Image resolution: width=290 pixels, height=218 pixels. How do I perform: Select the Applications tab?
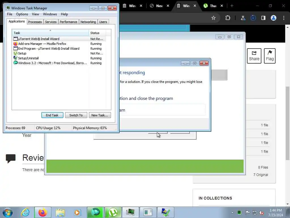[x=17, y=21]
